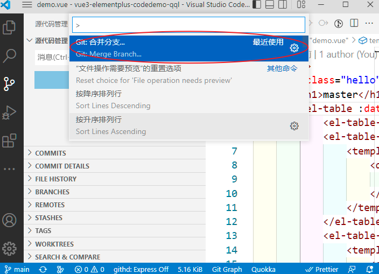This screenshot has width=379, height=274.
Task: Click githd: Express Off status item
Action: coord(141,269)
